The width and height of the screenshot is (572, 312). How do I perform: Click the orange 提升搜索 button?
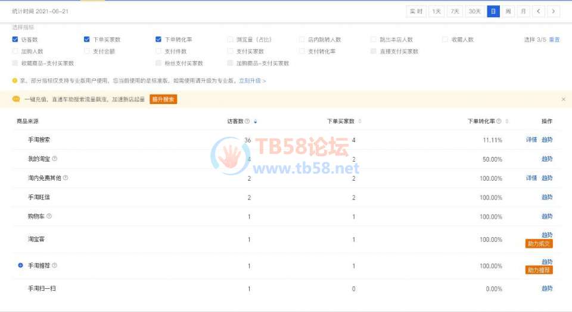pos(163,99)
